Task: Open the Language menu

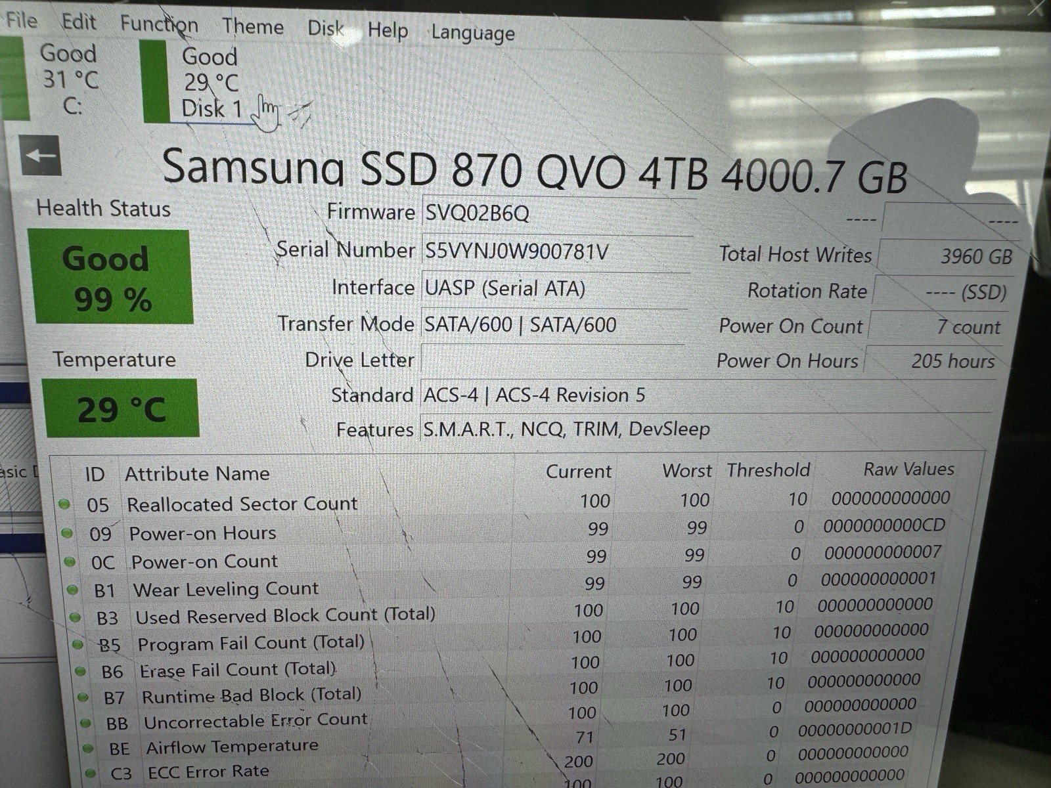Action: click(473, 33)
